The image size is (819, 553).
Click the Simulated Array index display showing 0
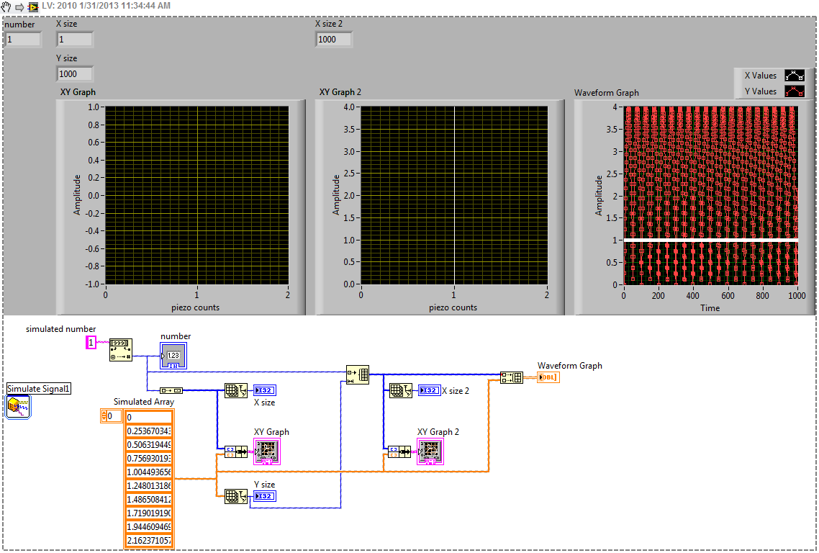[114, 416]
